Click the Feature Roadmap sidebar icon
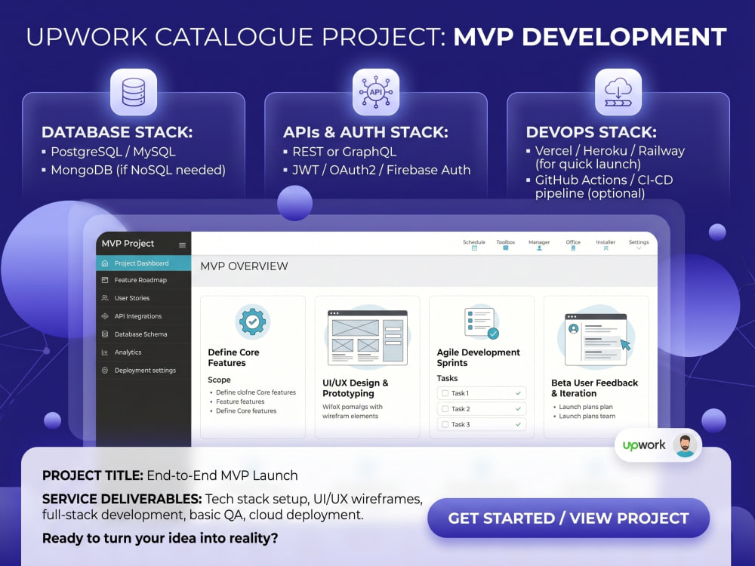Screen dimensions: 755x566 click(x=105, y=280)
